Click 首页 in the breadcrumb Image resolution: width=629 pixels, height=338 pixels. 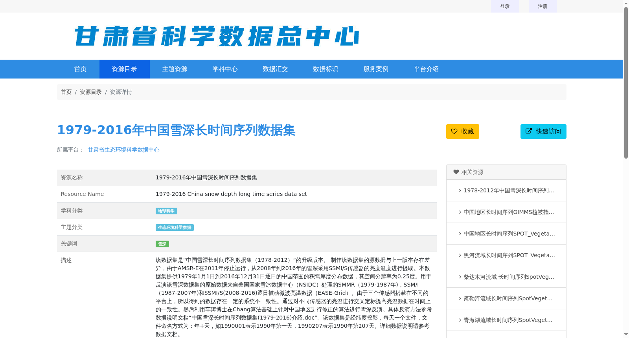click(x=66, y=92)
